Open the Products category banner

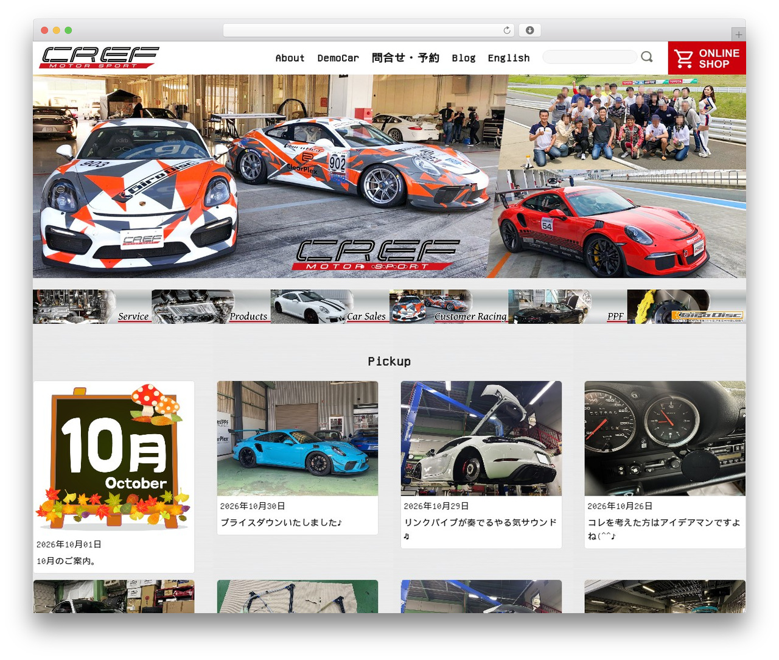[x=211, y=306]
